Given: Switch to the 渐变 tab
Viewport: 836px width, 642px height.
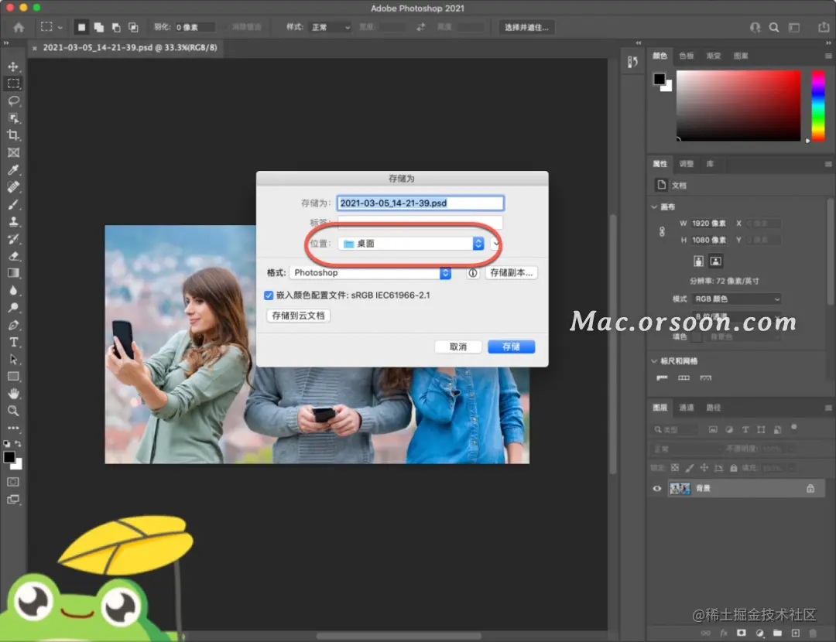Looking at the screenshot, I should [x=714, y=56].
